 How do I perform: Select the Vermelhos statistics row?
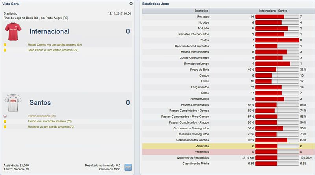coord(228,151)
